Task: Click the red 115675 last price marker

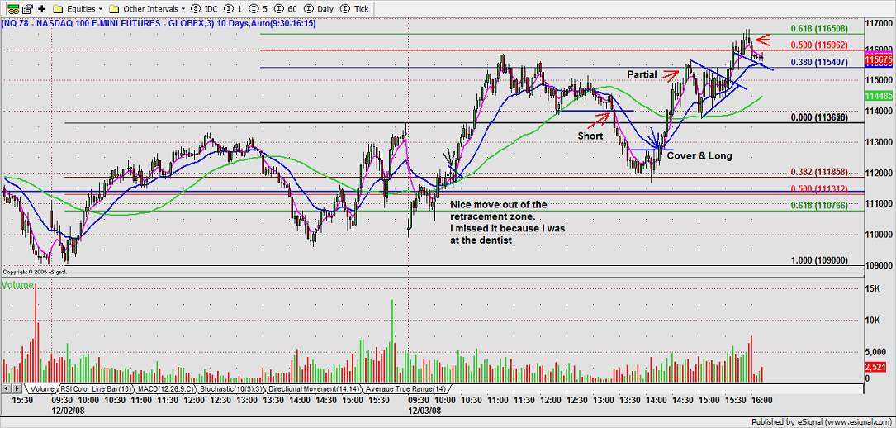Action: pyautogui.click(x=880, y=59)
